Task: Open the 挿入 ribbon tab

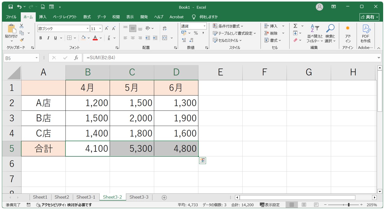Action: click(x=43, y=17)
